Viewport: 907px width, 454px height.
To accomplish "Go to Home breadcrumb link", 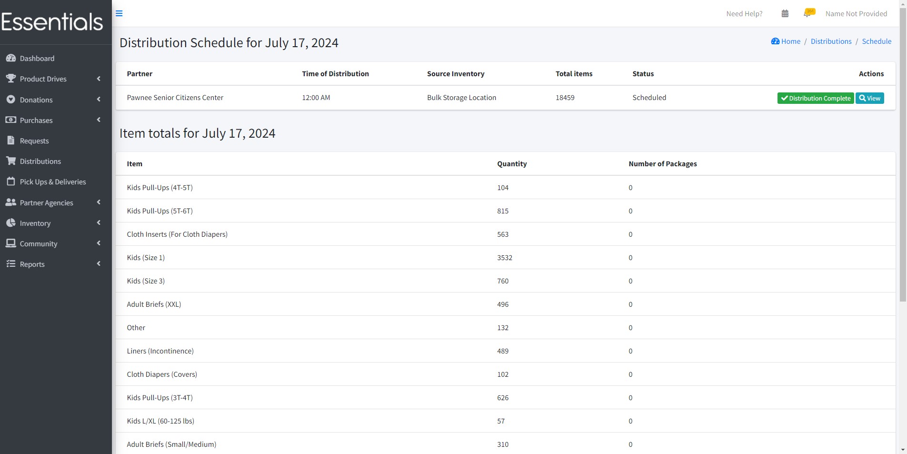I will coord(791,41).
